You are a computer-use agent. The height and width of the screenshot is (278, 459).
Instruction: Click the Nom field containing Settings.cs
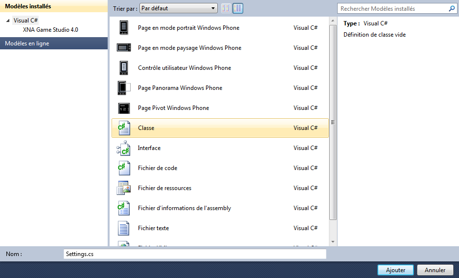(x=195, y=254)
